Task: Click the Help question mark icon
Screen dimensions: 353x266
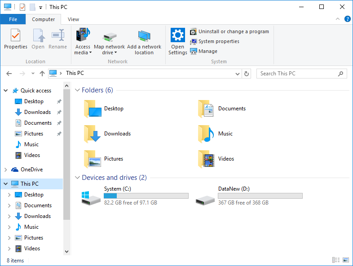Action: click(347, 19)
